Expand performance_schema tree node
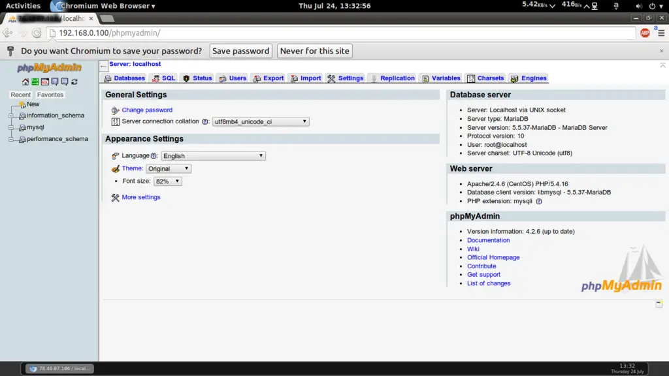This screenshot has height=376, width=669. (11, 140)
